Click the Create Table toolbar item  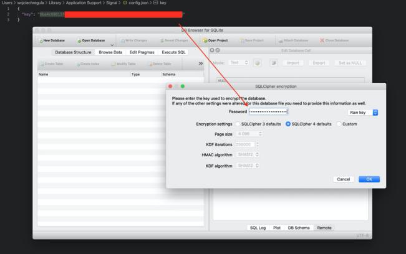52,64
